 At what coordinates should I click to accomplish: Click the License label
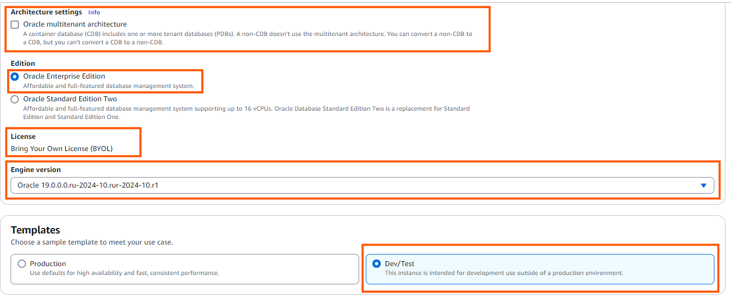click(x=23, y=136)
